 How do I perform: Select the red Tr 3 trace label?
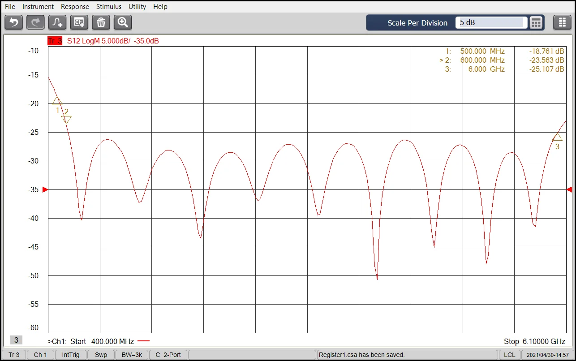click(55, 41)
